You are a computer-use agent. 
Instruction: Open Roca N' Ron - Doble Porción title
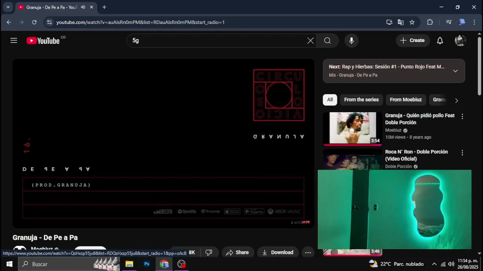pyautogui.click(x=416, y=155)
